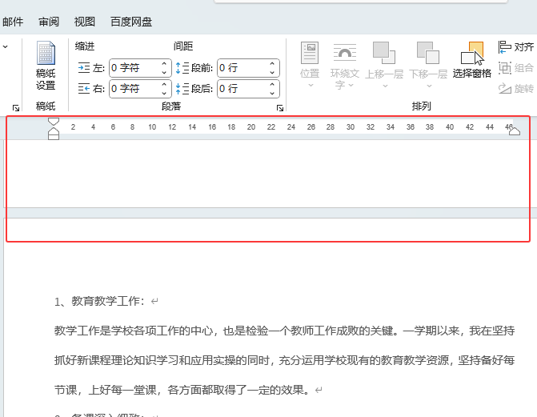Viewport: 537px width, 417px height.
Task: Expand the chevron at ribbon left edge
Action: (x=6, y=46)
